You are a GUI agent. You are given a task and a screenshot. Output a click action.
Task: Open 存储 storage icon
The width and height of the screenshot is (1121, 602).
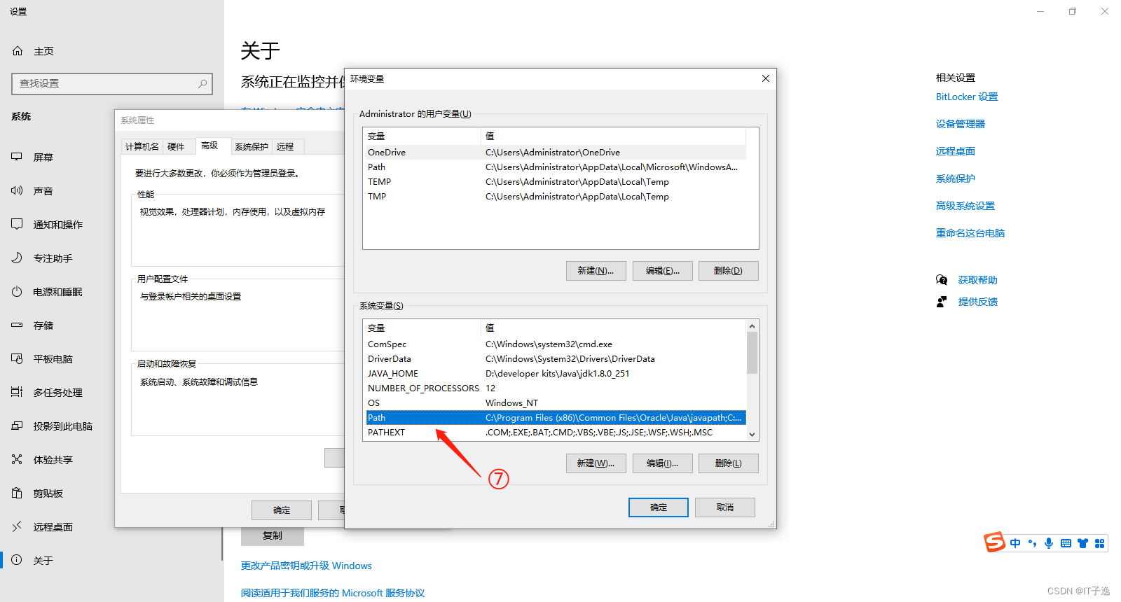click(x=17, y=325)
